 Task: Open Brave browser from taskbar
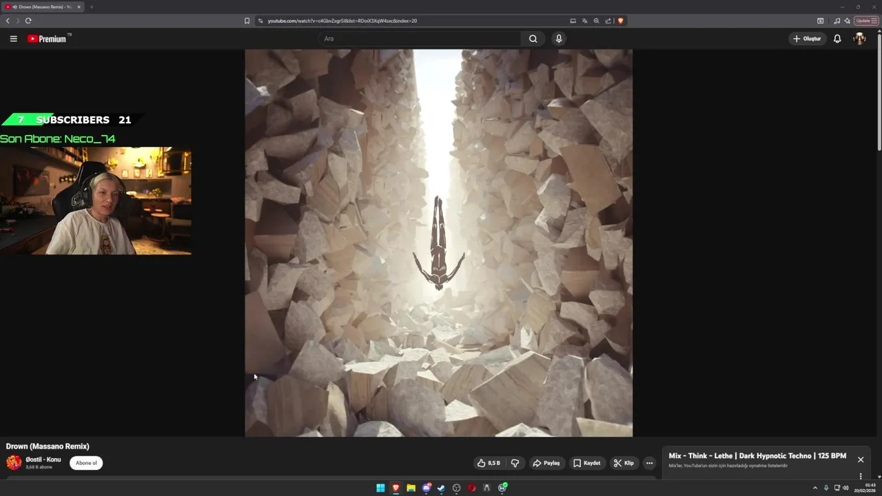[x=396, y=488]
